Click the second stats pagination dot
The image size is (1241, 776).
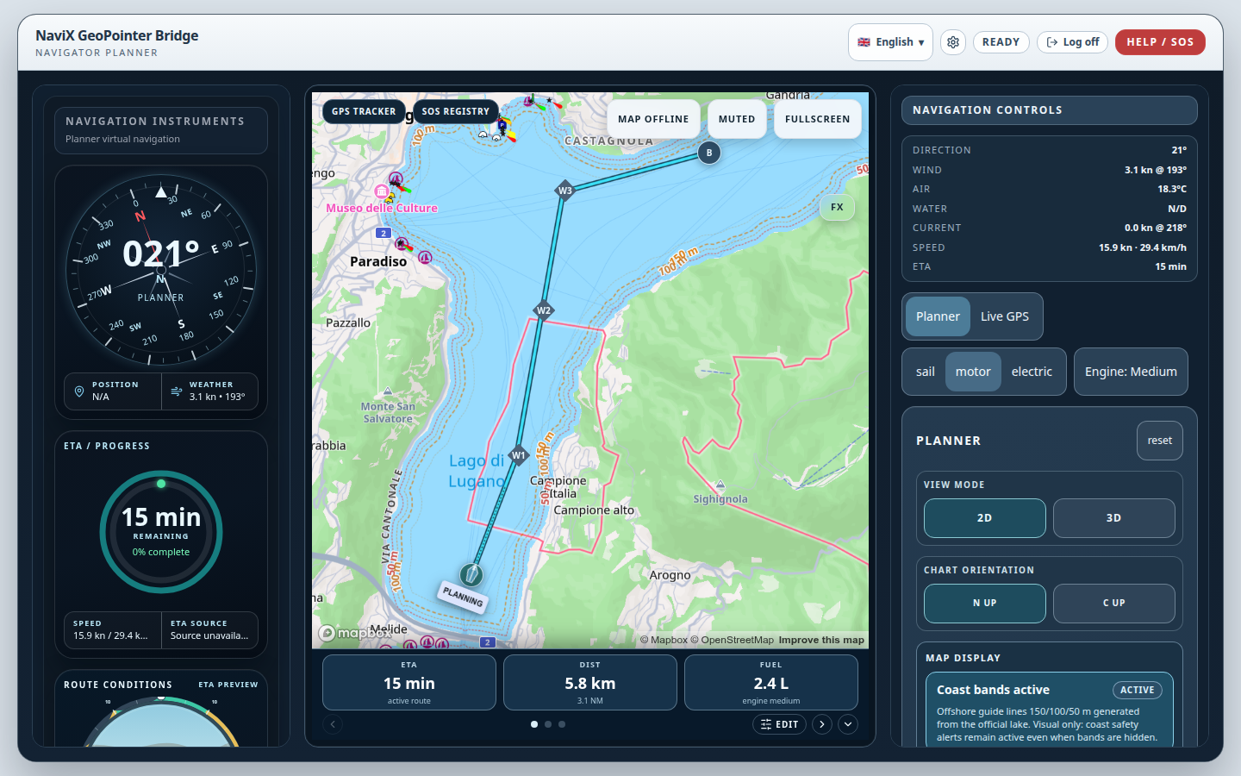548,724
